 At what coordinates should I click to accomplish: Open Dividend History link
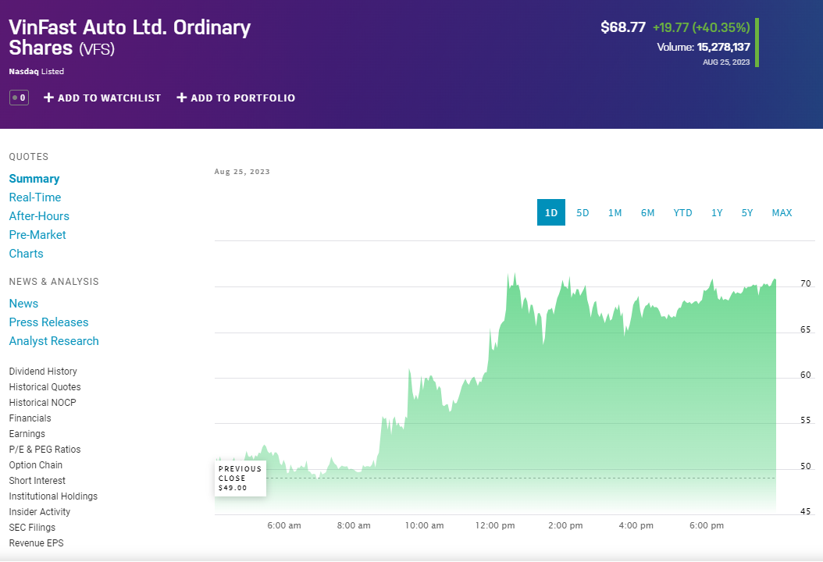coord(43,372)
